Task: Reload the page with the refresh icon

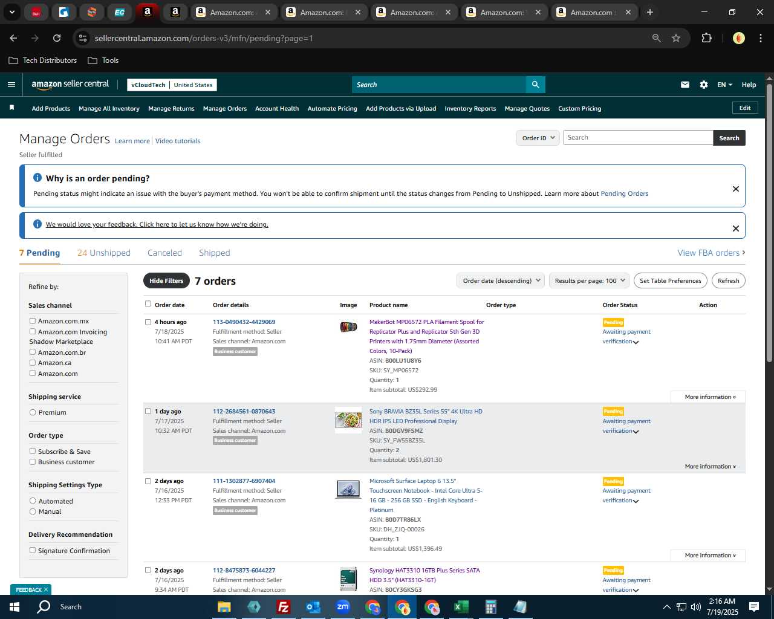Action: pyautogui.click(x=57, y=38)
